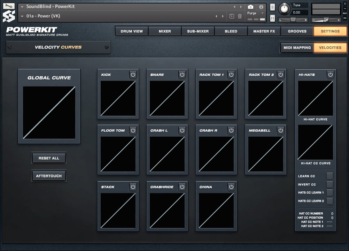Select the Settings tab
The width and height of the screenshot is (349, 251).
pyautogui.click(x=330, y=31)
